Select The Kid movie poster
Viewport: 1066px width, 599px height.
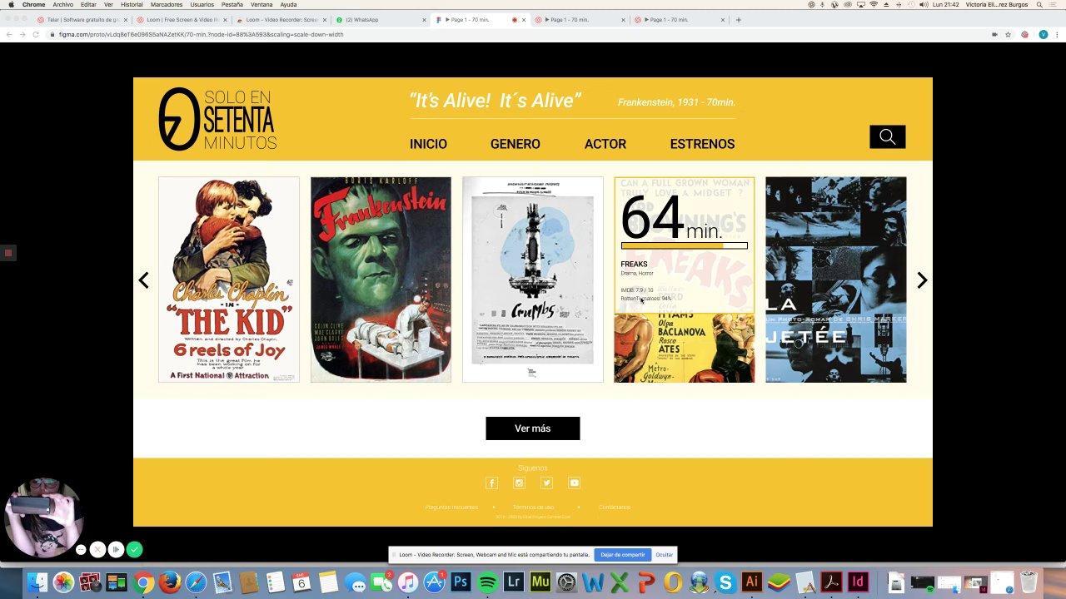229,280
